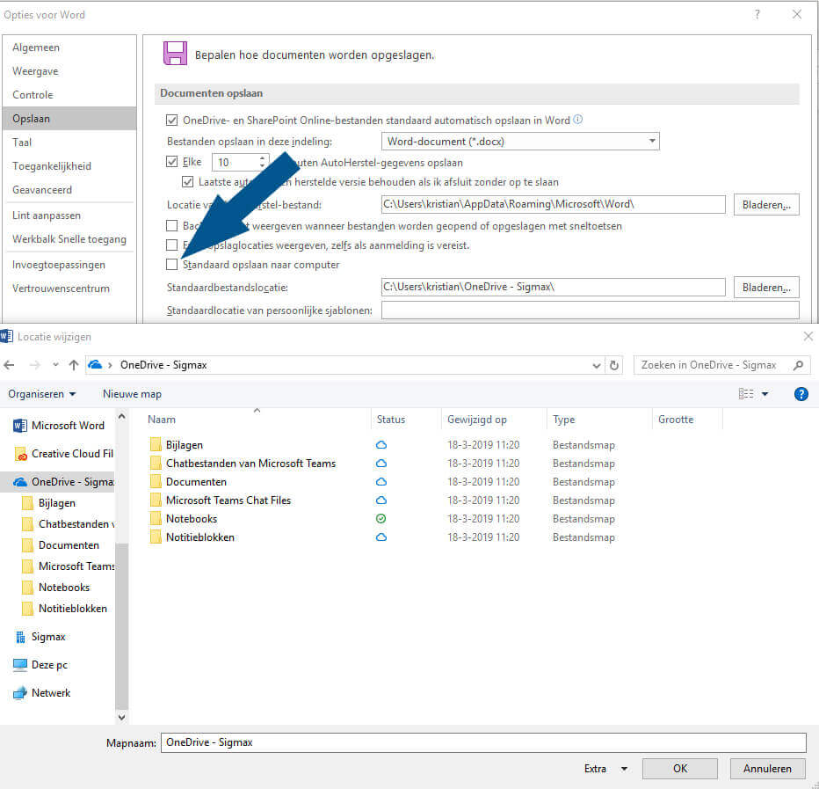
Task: Enable Standaard opslaan naar computer
Action: pos(172,265)
